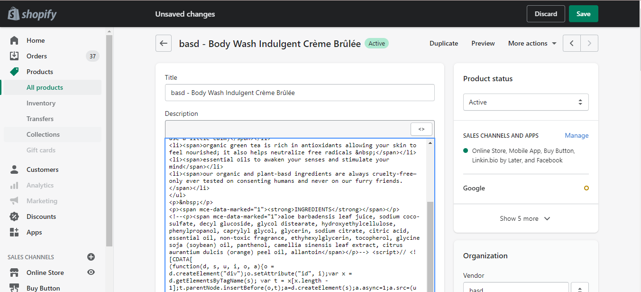This screenshot has height=292, width=641.
Task: Click the SALES CHANNELS sidebar heading
Action: [31, 257]
